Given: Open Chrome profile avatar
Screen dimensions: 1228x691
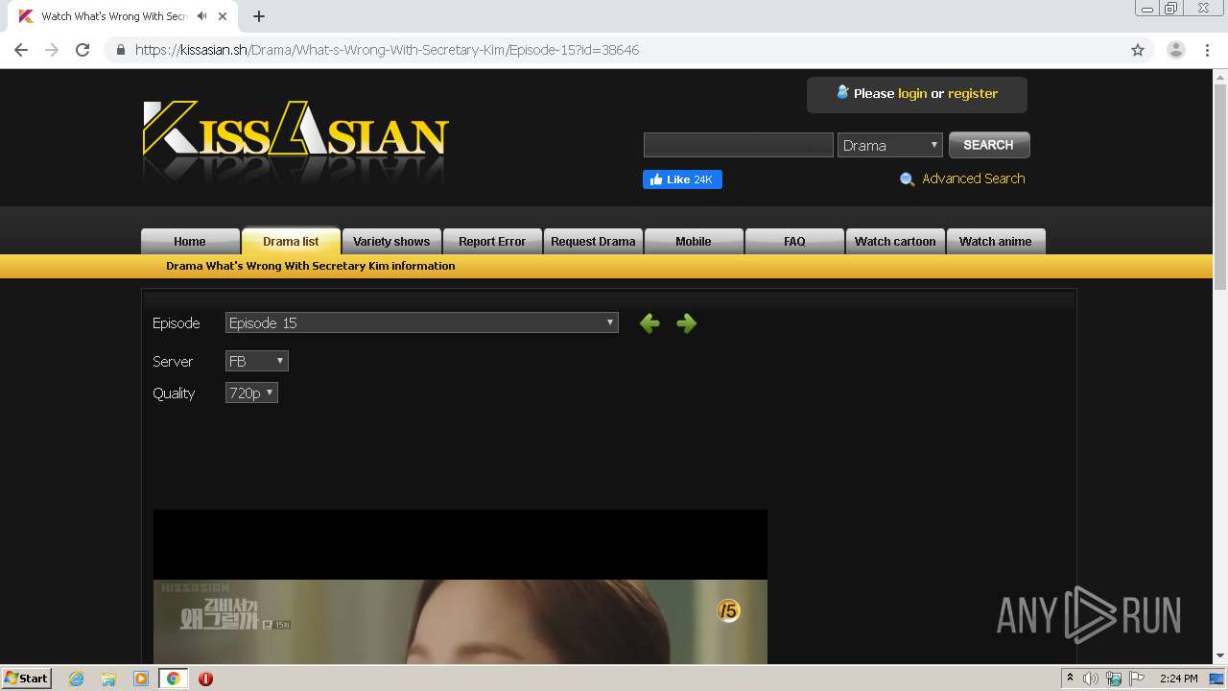Looking at the screenshot, I should pos(1175,50).
